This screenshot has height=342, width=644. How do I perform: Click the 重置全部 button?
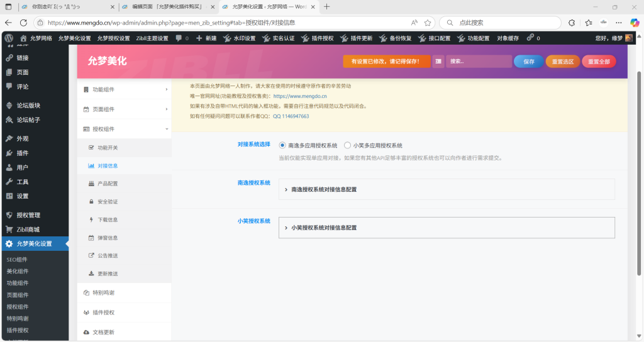click(599, 62)
